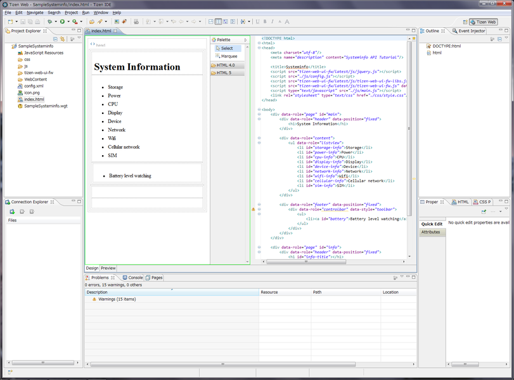514x380 pixels.
Task: Click the Problems panel horizontal scrollbar
Action: [223, 364]
